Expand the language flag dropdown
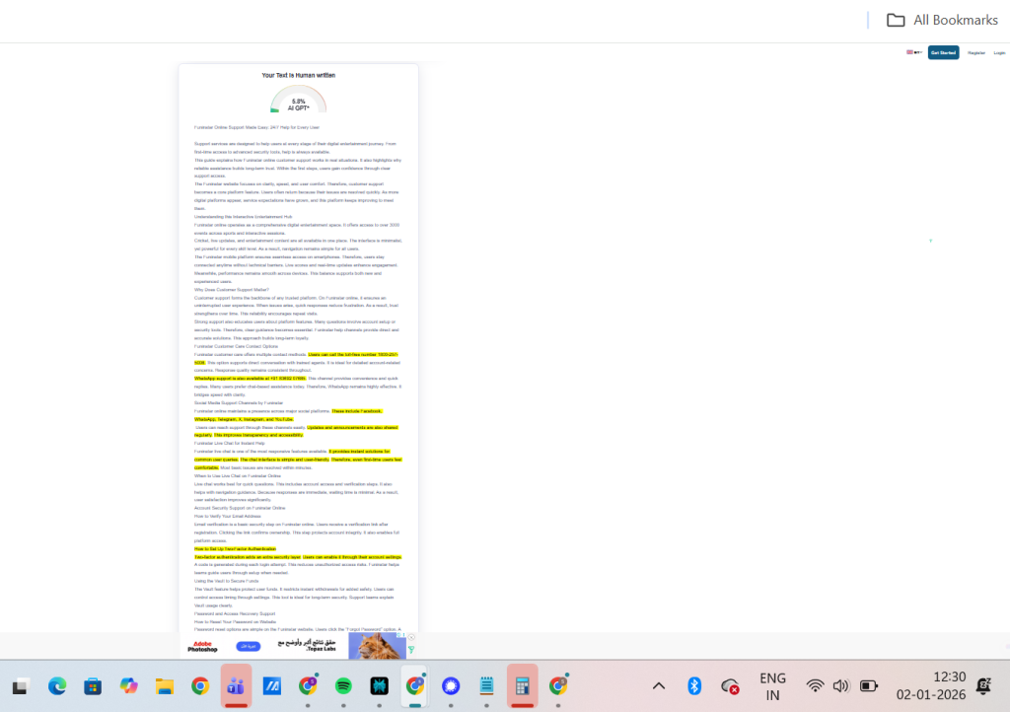Screen dimensions: 1010x712 point(914,52)
